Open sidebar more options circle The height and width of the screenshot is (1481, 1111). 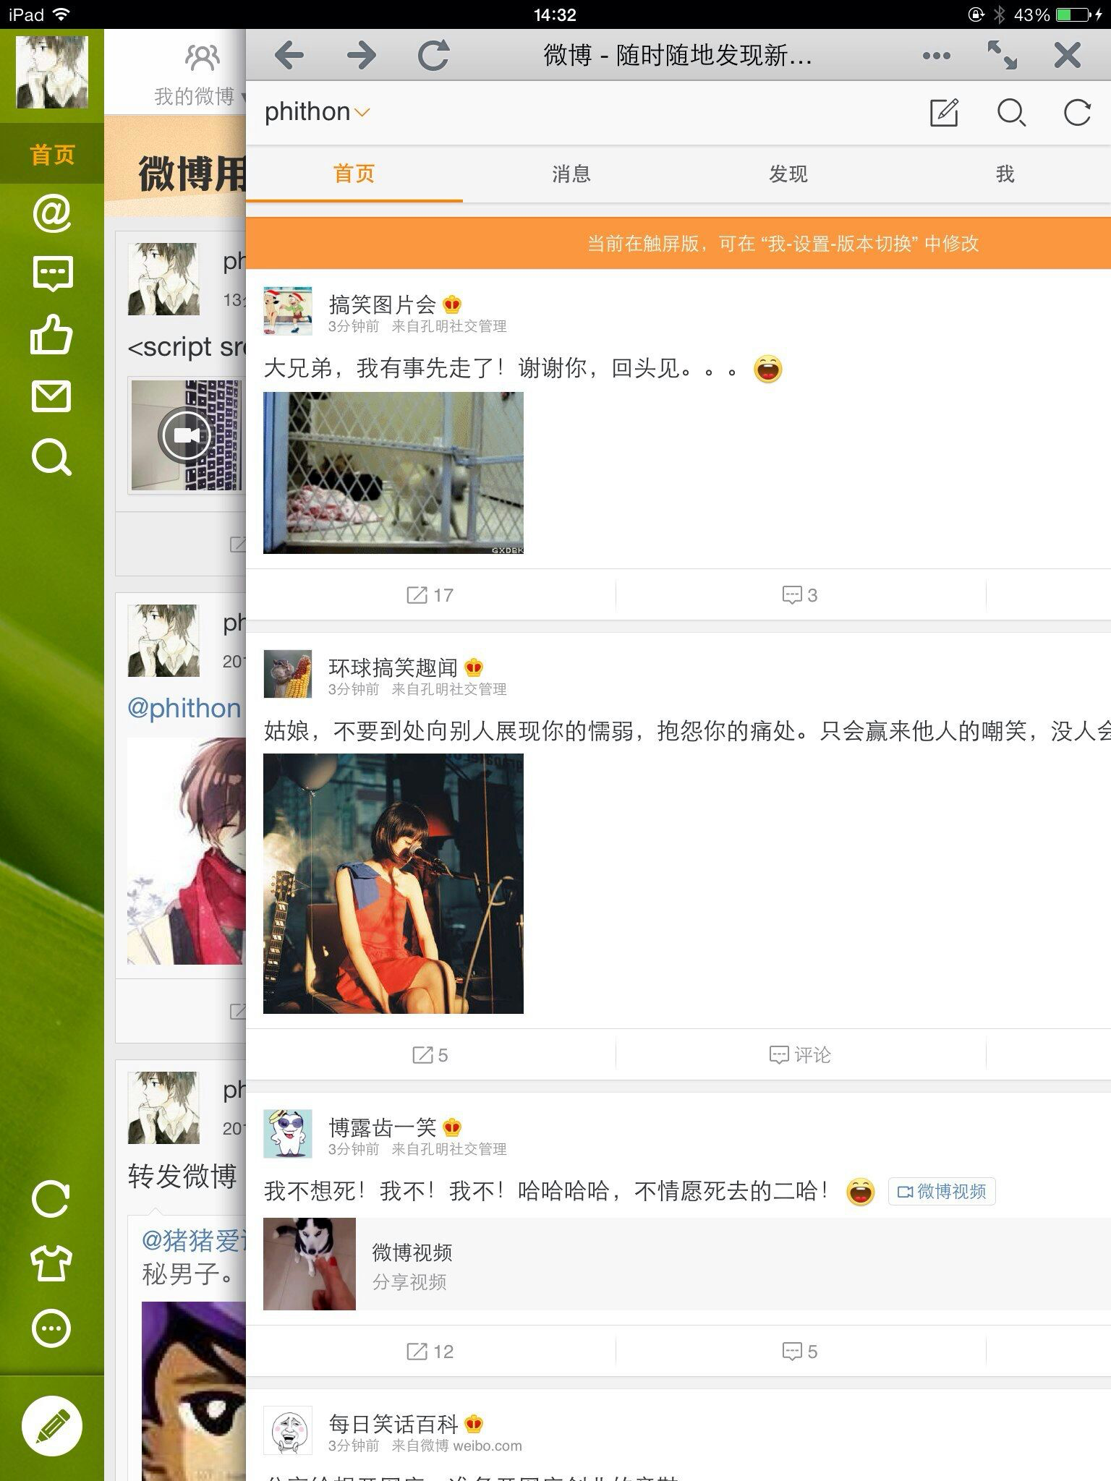tap(52, 1328)
